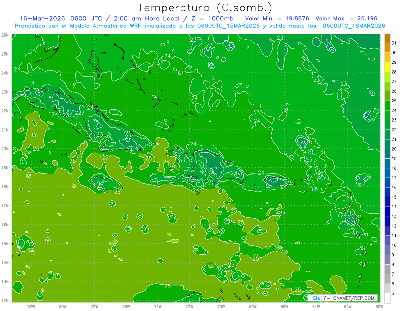Click 'Valor Min. = 19.8876' value
Viewport: 403px width, 311px height.
pos(277,18)
